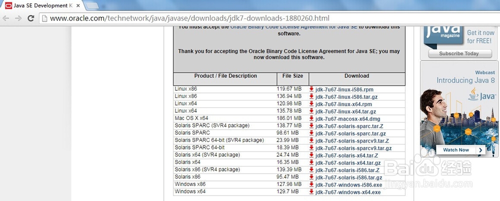Click red download arrow for solaris-sparc.tar.Z
500x201 pixels.
pos(311,125)
